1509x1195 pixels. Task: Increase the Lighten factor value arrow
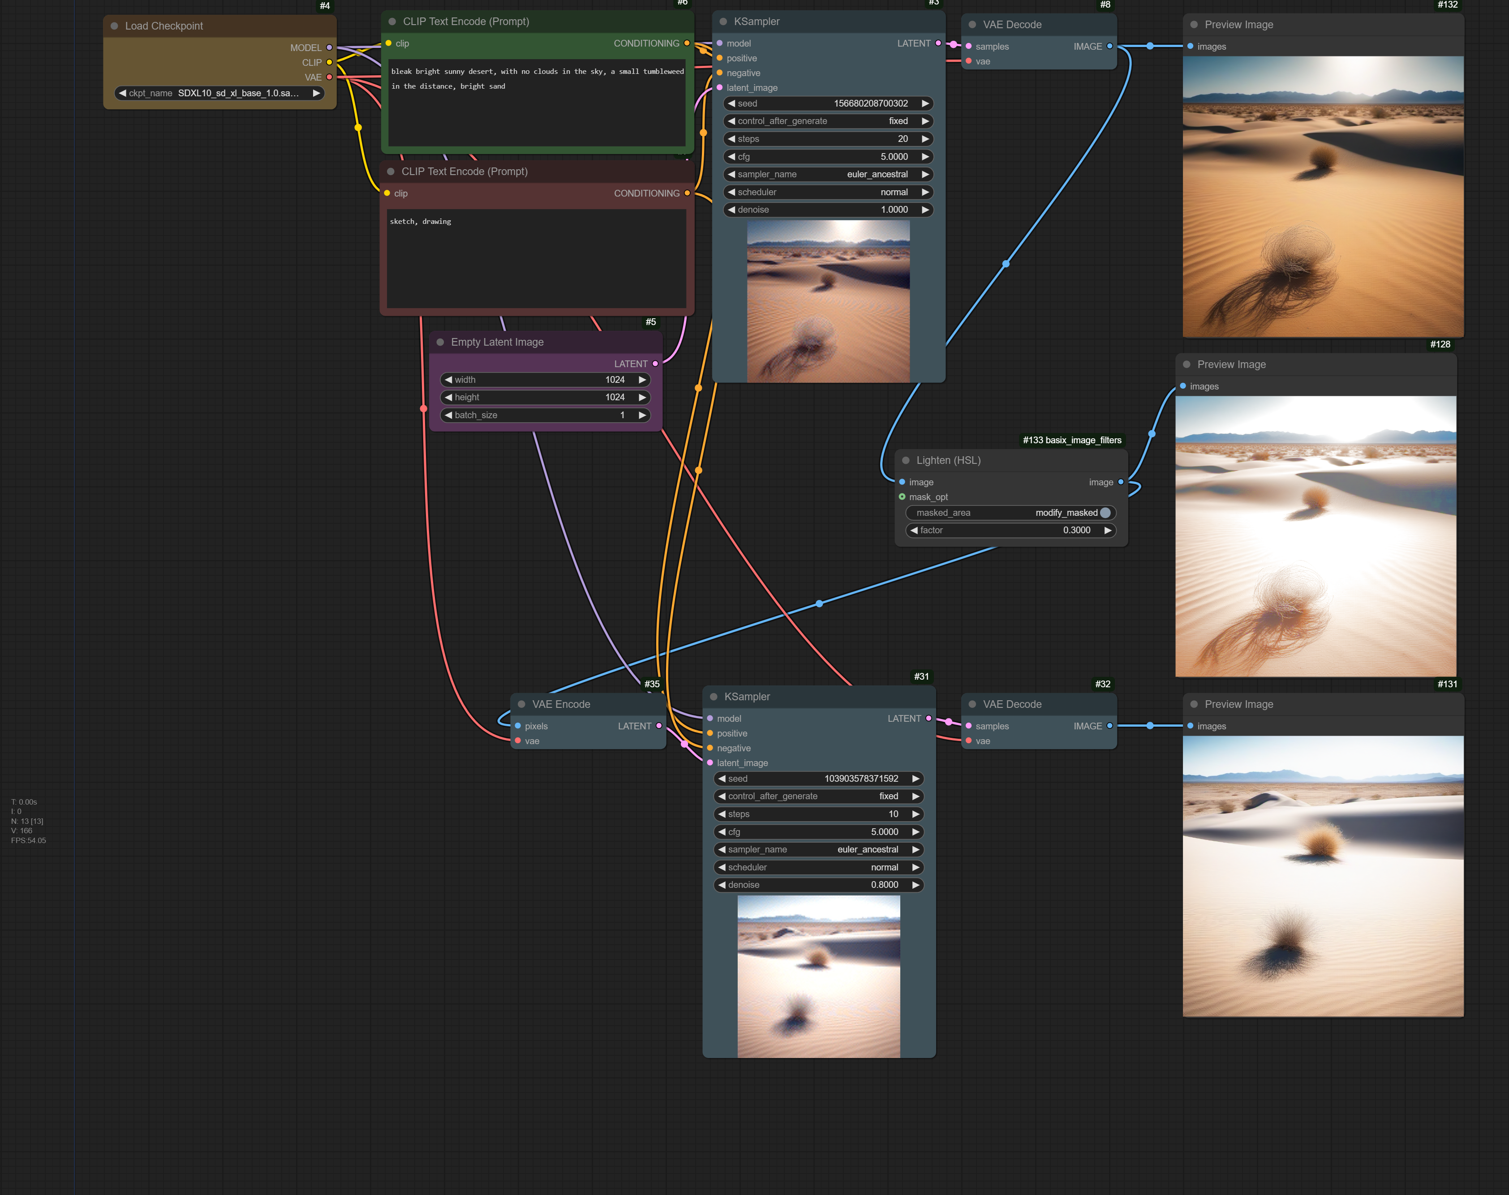pos(1107,530)
